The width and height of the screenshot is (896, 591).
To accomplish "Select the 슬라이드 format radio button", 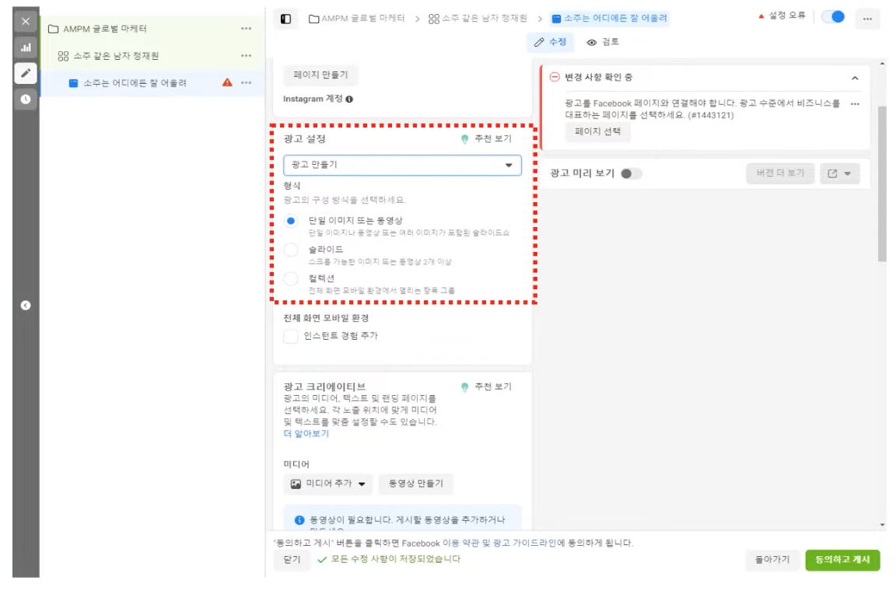I will [291, 250].
